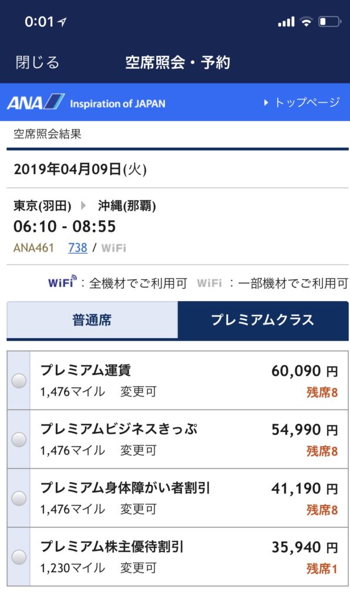Click the gray WiFi partial-availability legend icon
The width and height of the screenshot is (350, 602).
[209, 283]
